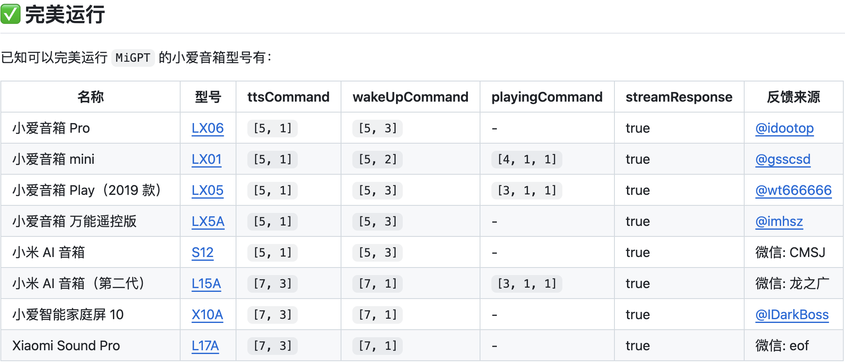
Task: Visit the @imhsz profile link
Action: point(779,221)
